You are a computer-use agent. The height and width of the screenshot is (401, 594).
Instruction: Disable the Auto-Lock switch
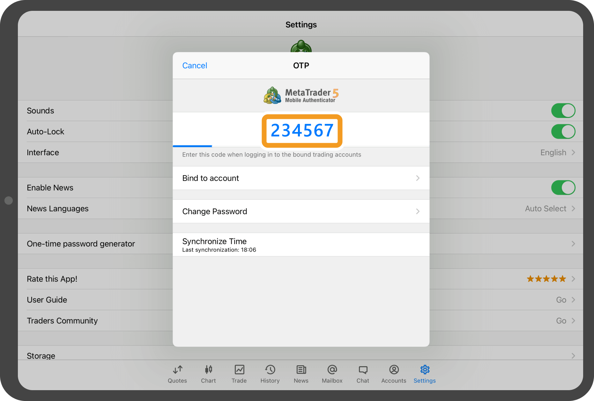point(563,132)
